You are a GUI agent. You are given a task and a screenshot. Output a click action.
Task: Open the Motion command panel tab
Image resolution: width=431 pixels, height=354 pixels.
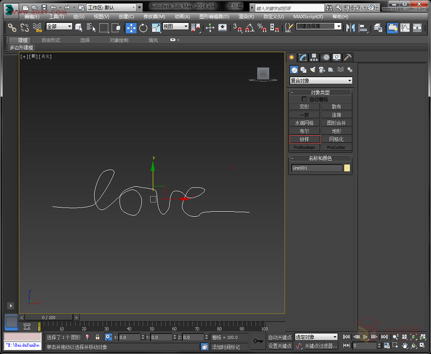tap(326, 57)
